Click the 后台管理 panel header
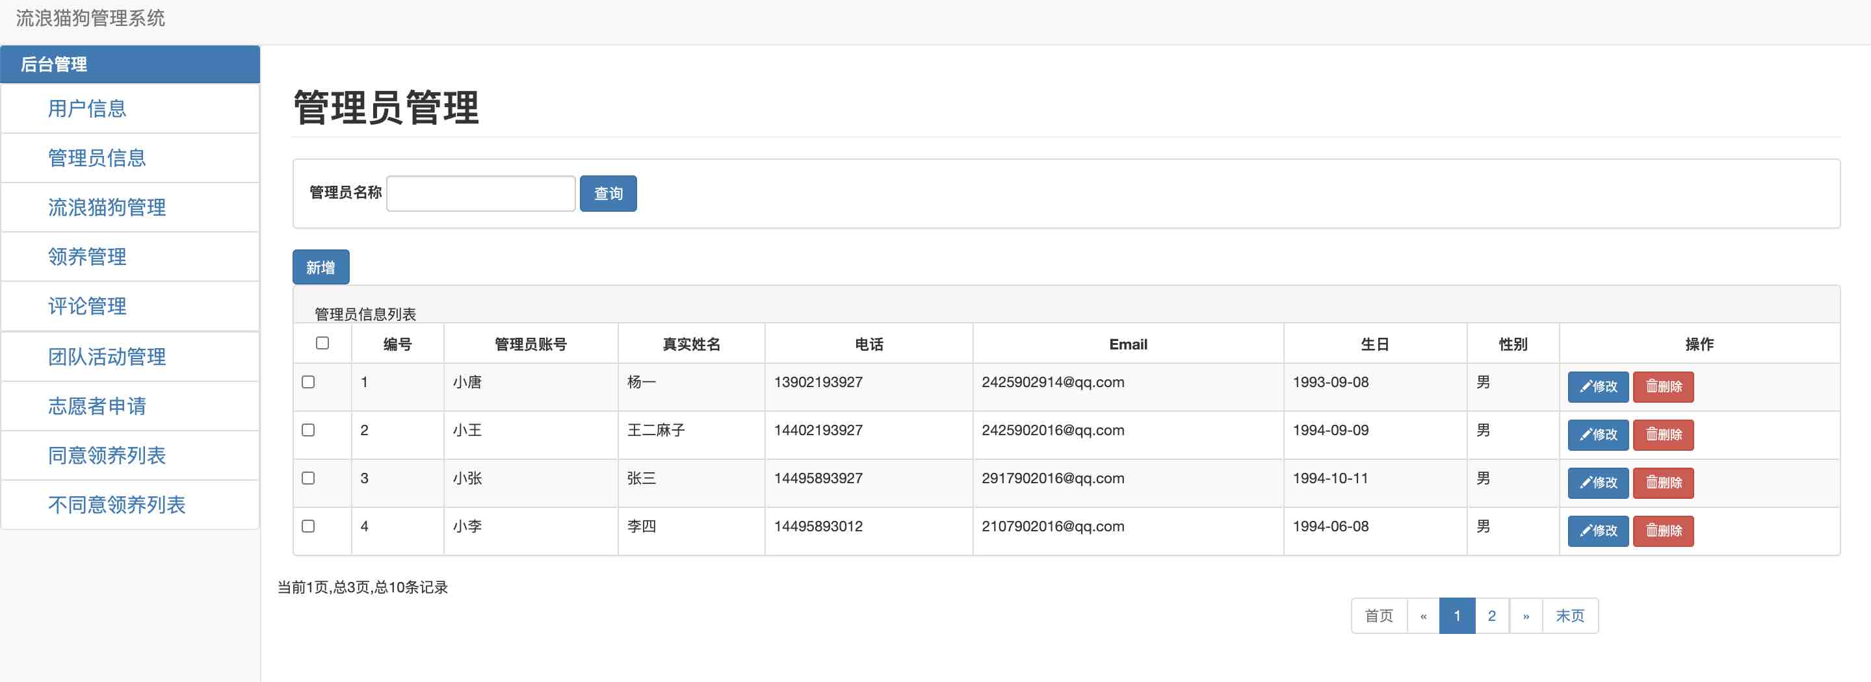Viewport: 1871px width, 682px height. tap(130, 64)
